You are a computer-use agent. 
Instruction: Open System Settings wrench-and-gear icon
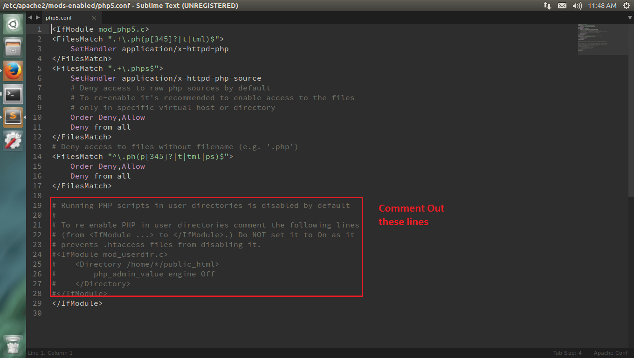pyautogui.click(x=13, y=140)
